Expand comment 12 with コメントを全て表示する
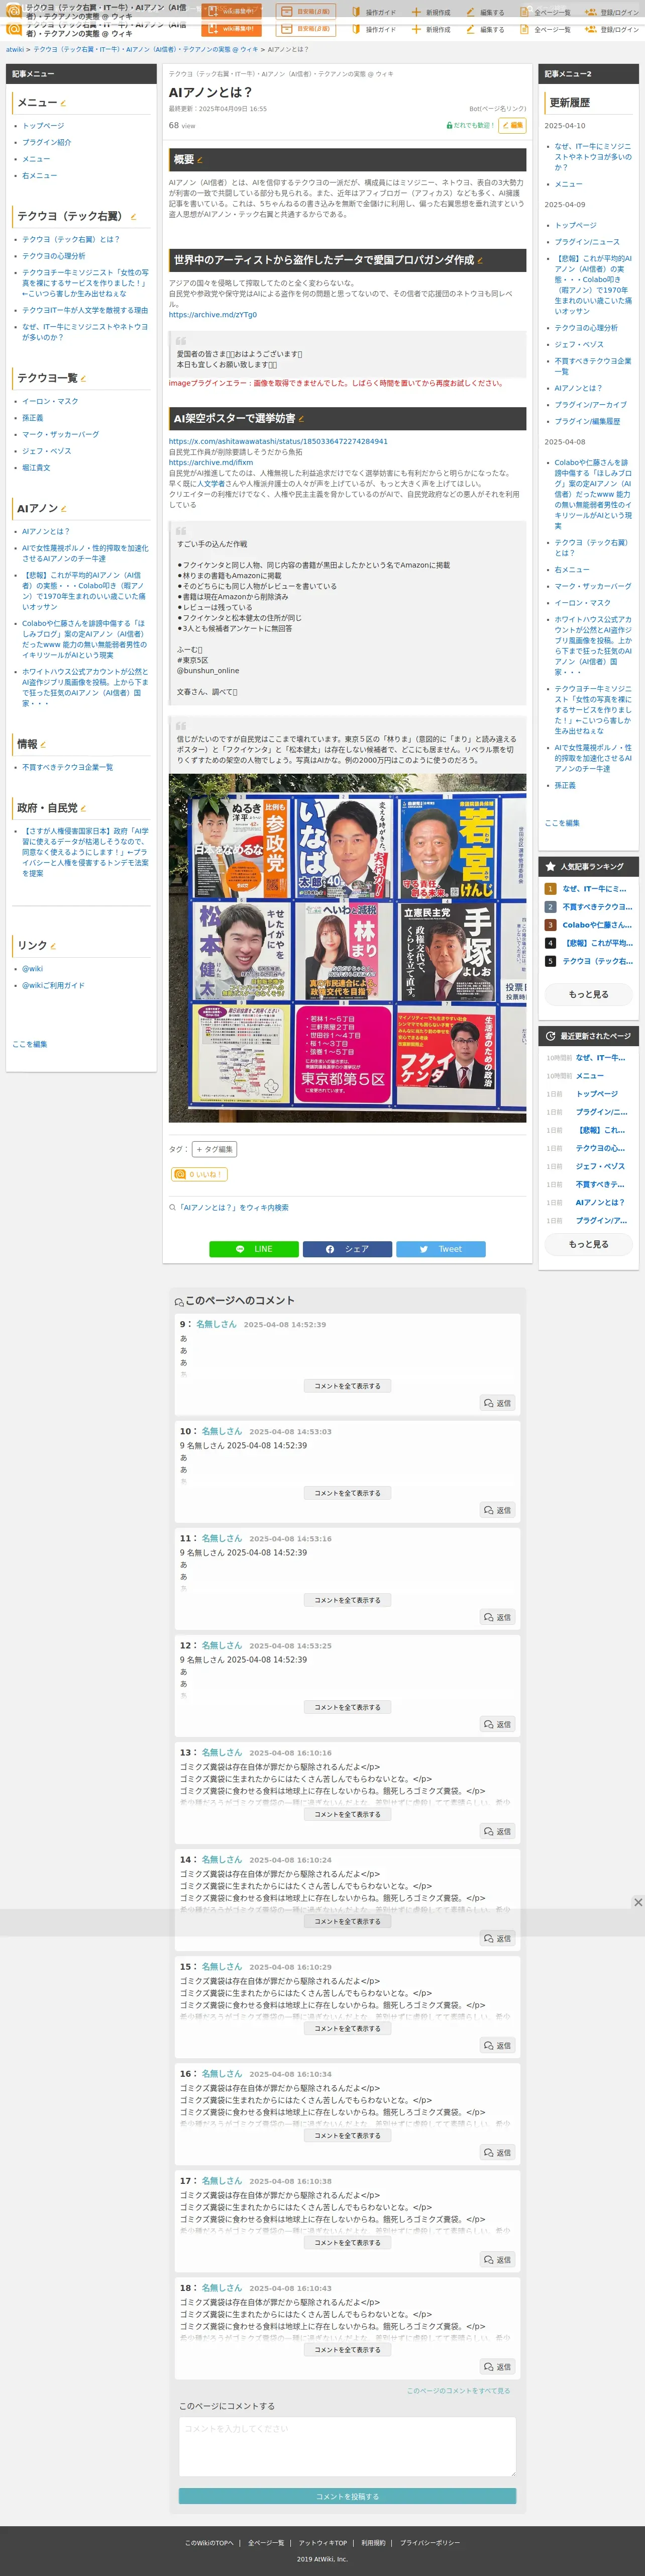Image resolution: width=645 pixels, height=2576 pixels. (348, 1707)
